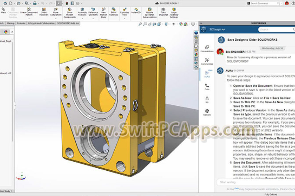The width and height of the screenshot is (295, 196).
Task: Open Conversations in 3DSwym sidebar
Action: 207,49
